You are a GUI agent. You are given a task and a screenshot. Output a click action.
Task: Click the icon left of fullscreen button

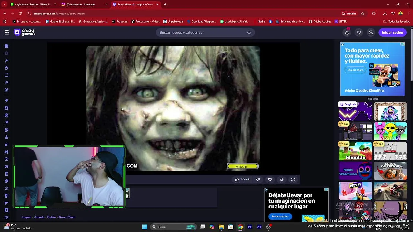[x=281, y=179]
